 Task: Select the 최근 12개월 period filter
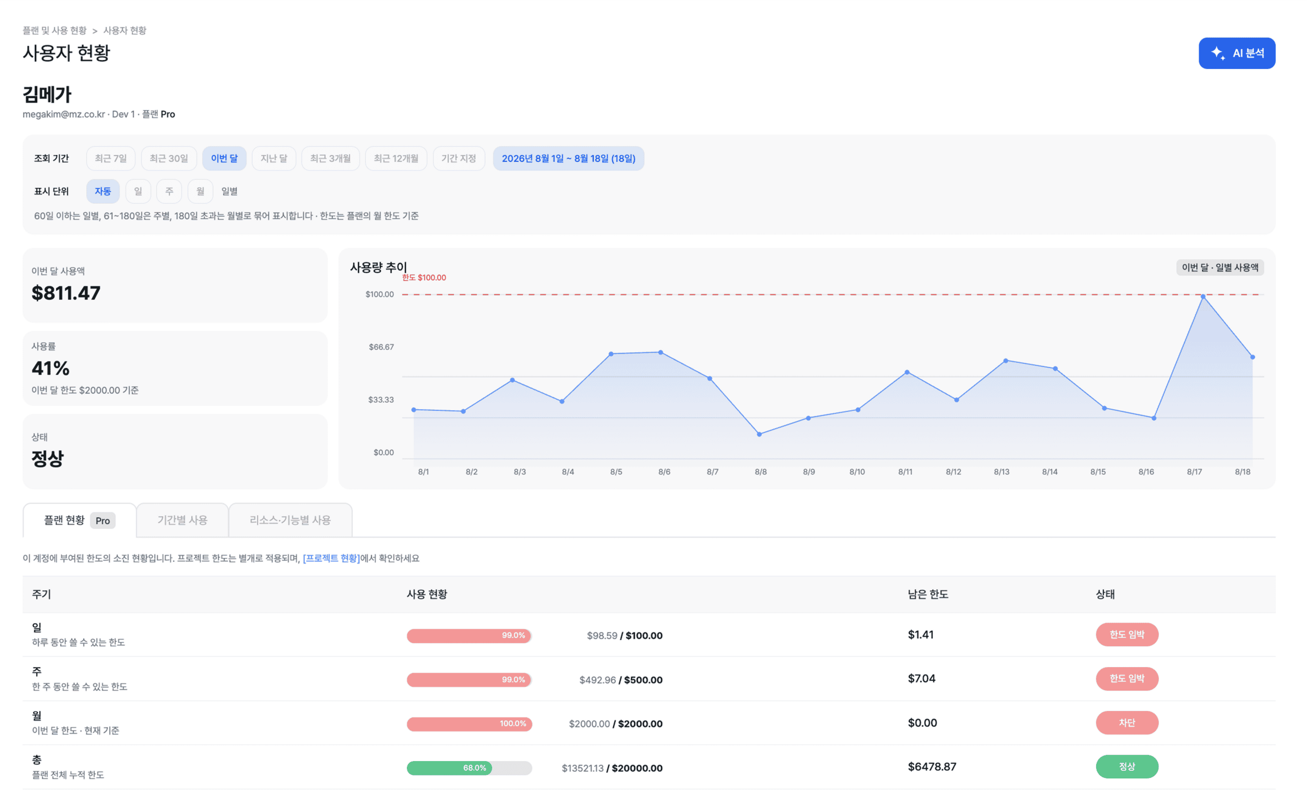coord(396,159)
